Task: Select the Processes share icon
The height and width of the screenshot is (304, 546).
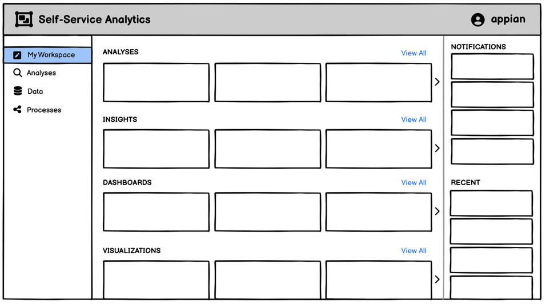Action: pos(17,110)
